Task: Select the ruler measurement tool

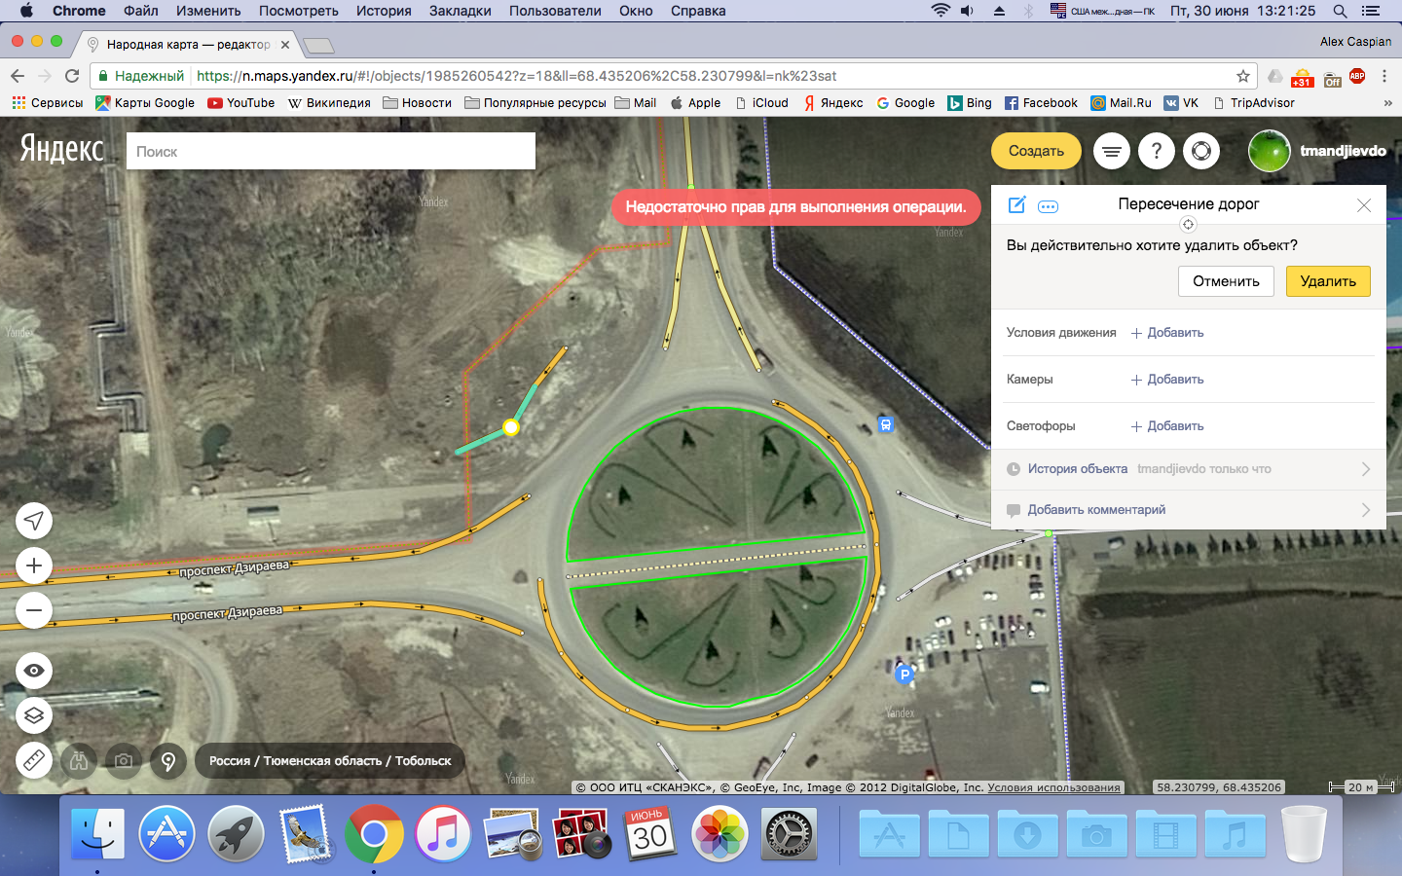Action: tap(34, 760)
